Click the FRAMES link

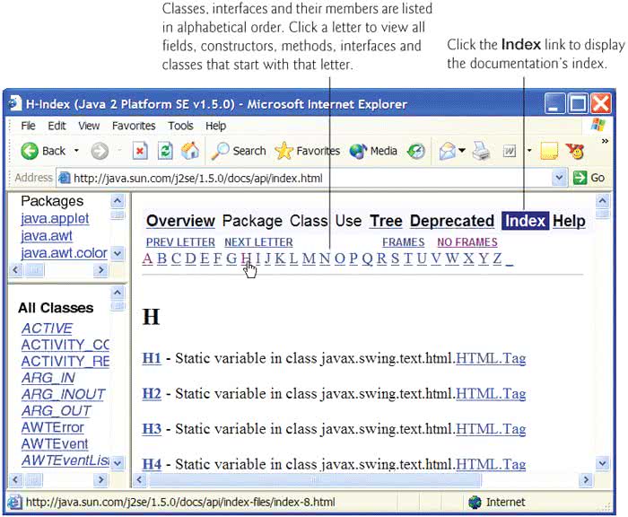pos(404,242)
